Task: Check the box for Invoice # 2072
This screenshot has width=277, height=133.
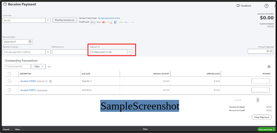Action: click(9, 90)
